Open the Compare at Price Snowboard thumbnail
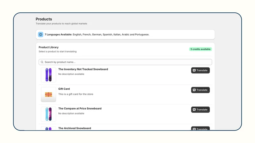This screenshot has height=143, width=255. (48, 114)
